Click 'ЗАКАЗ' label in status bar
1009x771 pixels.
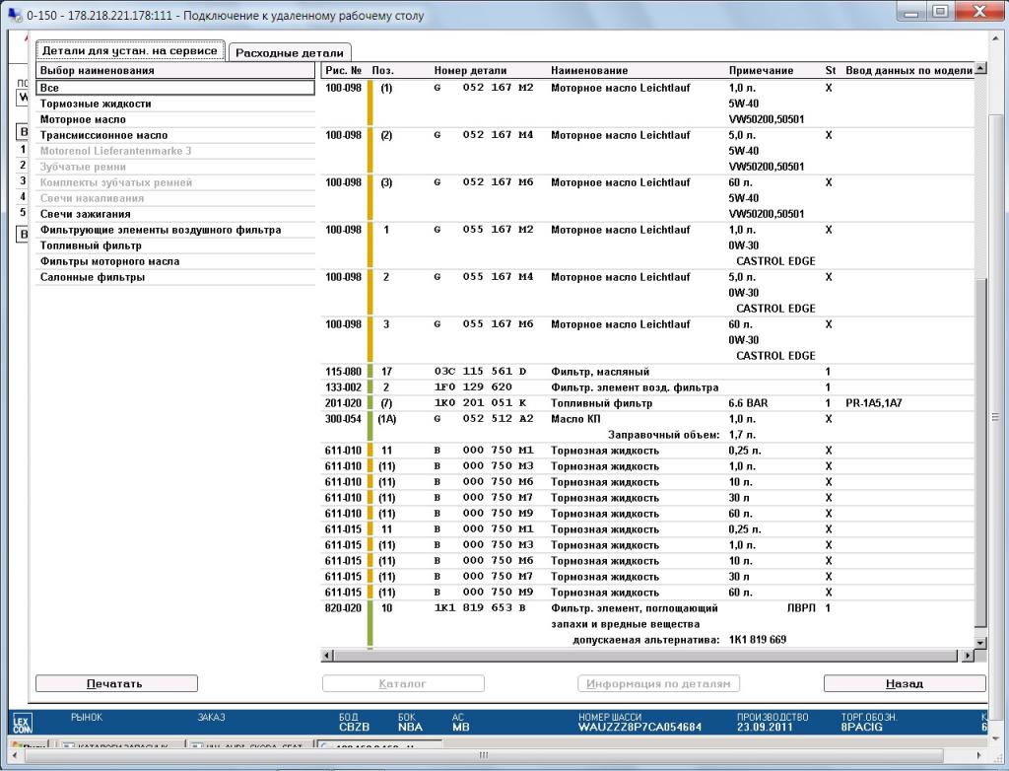(x=211, y=717)
